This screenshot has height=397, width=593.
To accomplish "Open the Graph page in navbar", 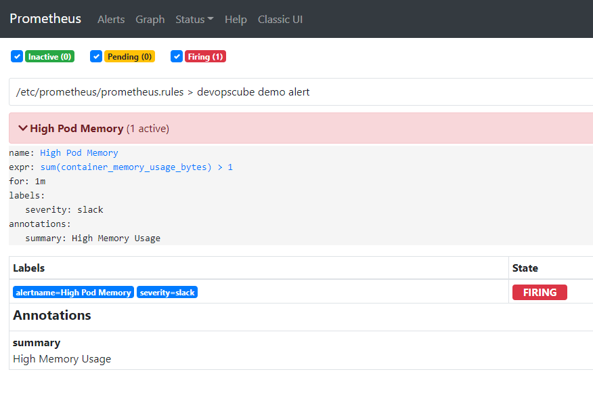I will (x=150, y=19).
